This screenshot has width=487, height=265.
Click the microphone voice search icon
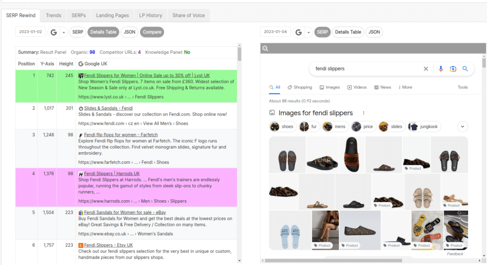(441, 69)
